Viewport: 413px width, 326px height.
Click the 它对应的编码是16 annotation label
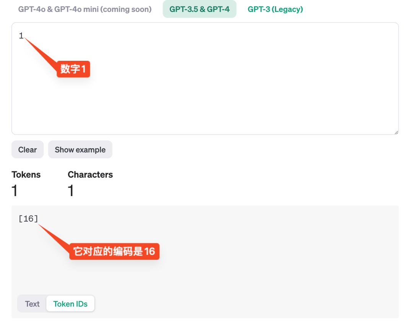(x=114, y=251)
